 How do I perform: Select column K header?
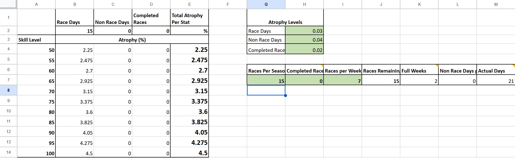pos(419,4)
